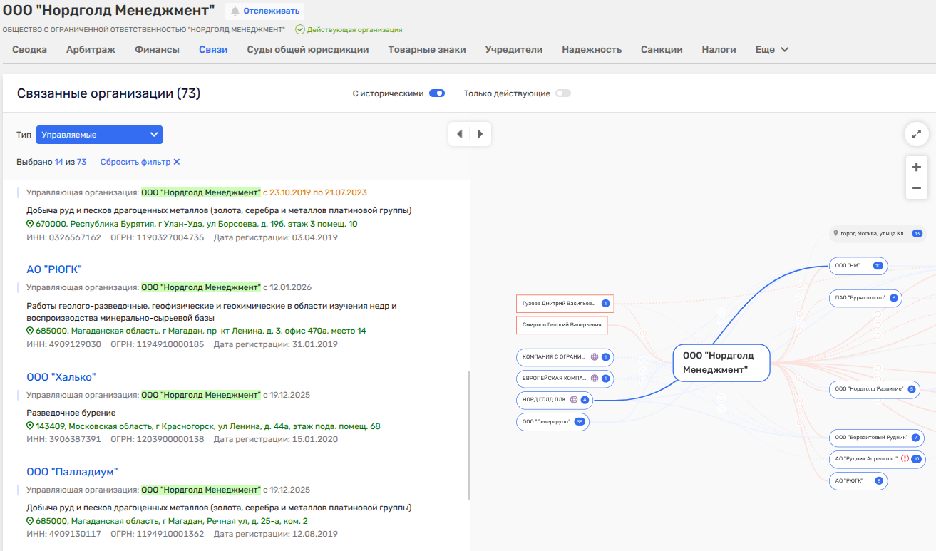Viewport: 936px width, 551px height.
Task: Expand the graph to fullscreen
Action: 917,133
